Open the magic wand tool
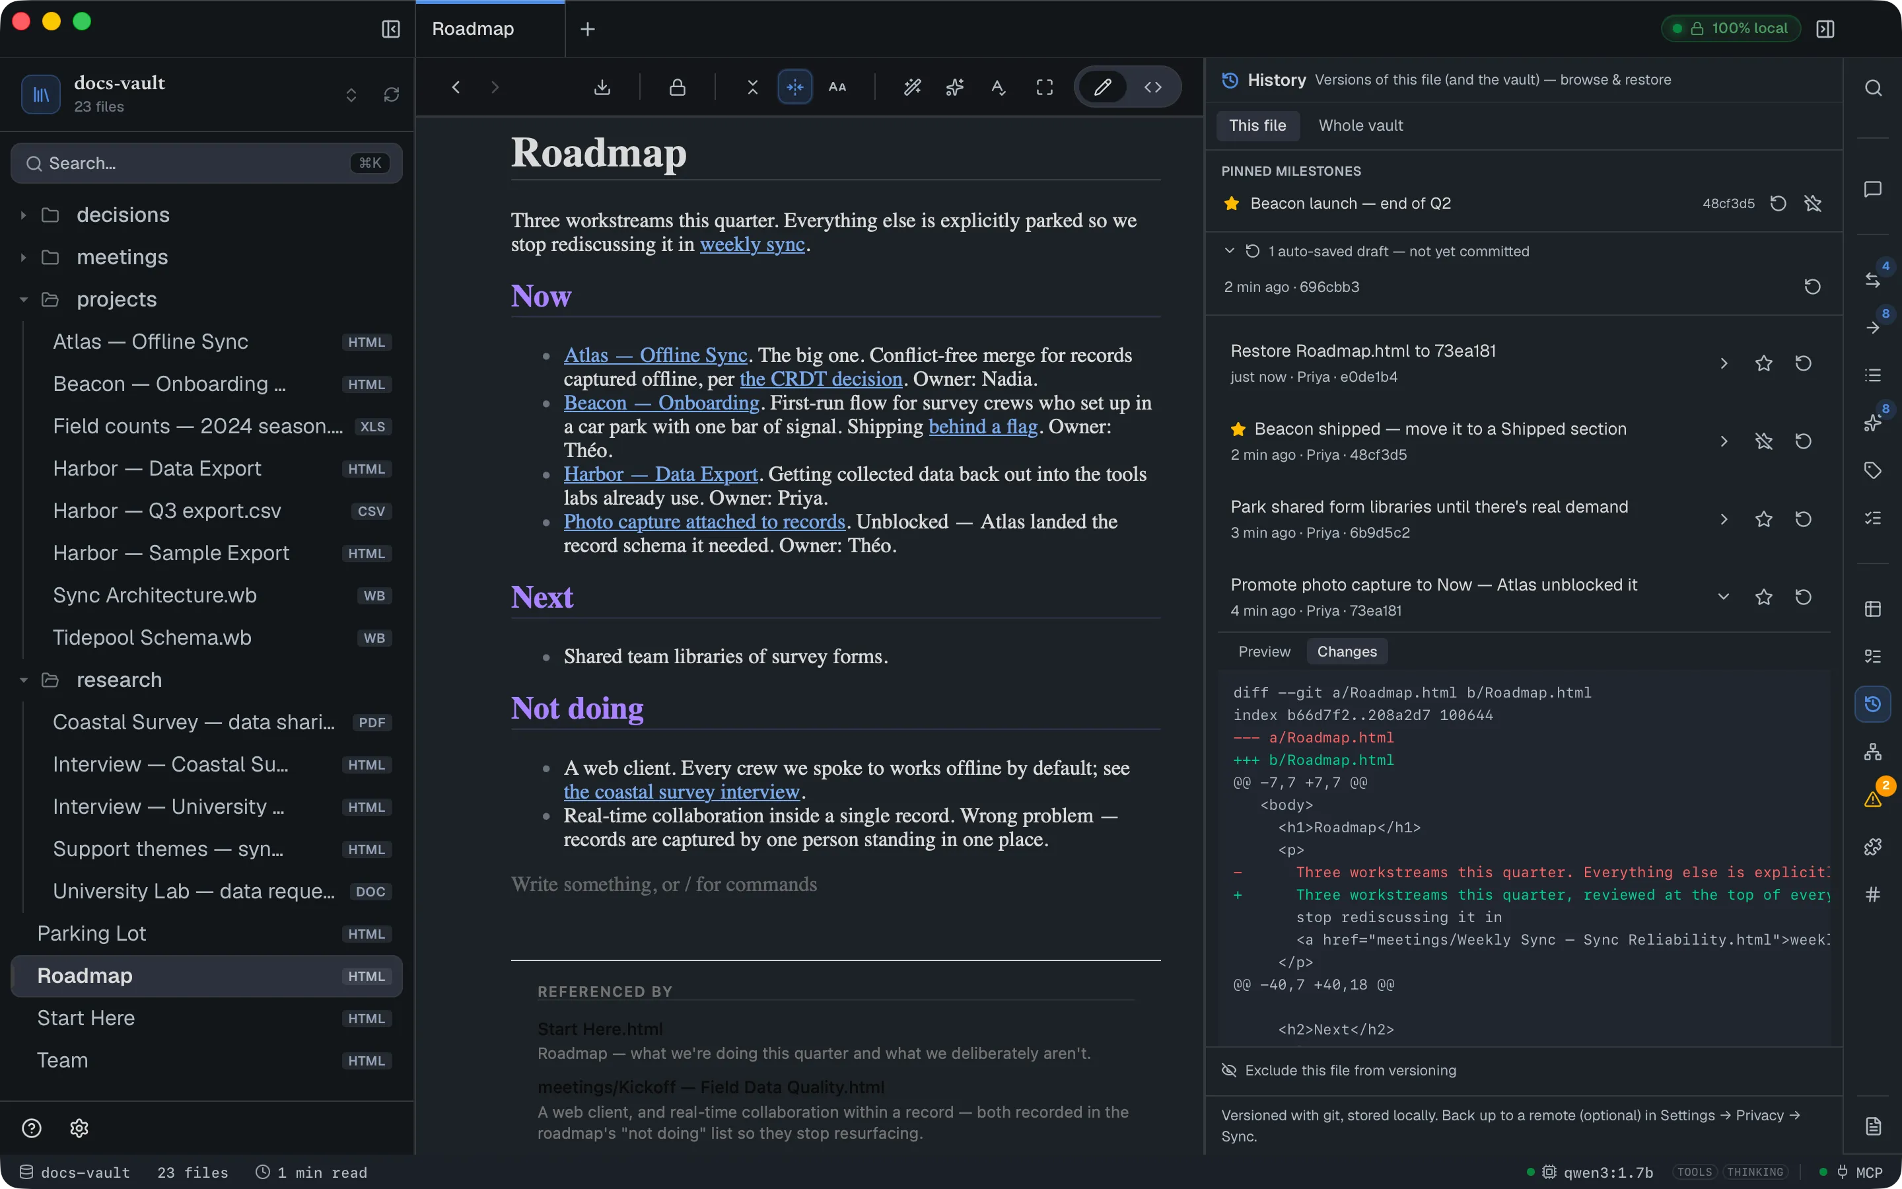Viewport: 1902px width, 1189px height. coord(913,87)
